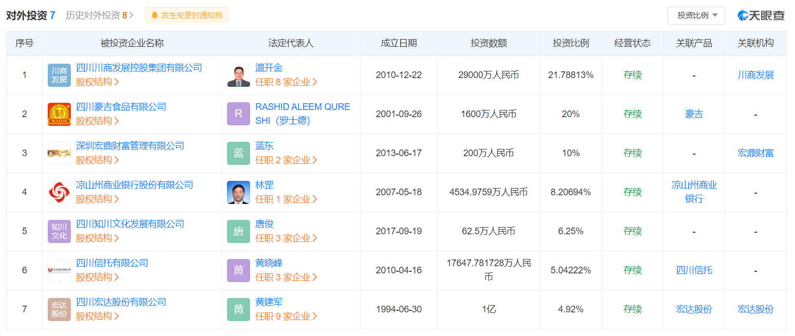Screen dimensions: 795x336
Task: Enable 发生变更时通知我 notification
Action: click(x=187, y=15)
